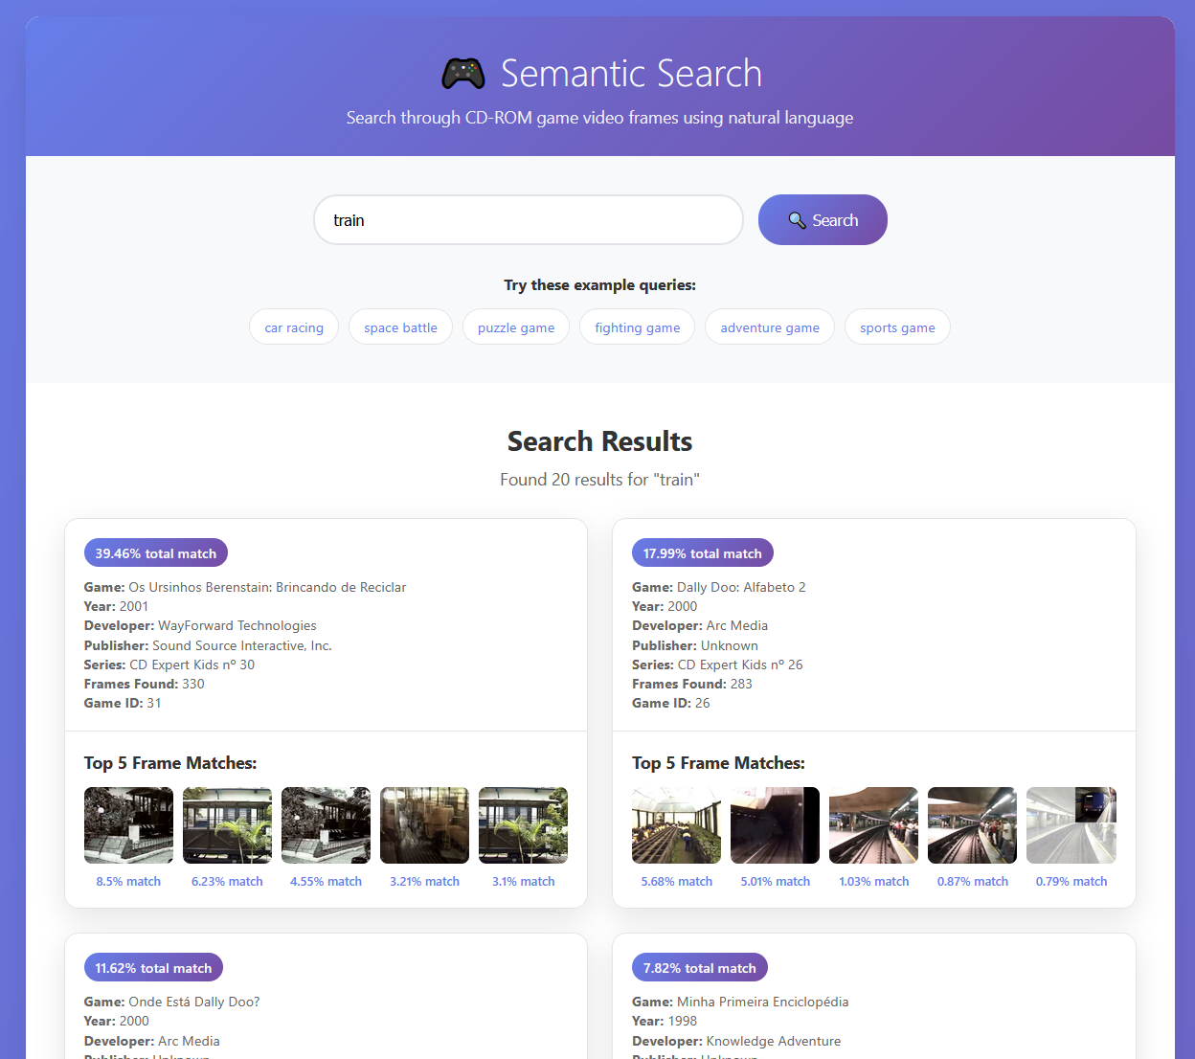The width and height of the screenshot is (1195, 1059).
Task: Click the game controller icon in header
Action: (x=463, y=74)
